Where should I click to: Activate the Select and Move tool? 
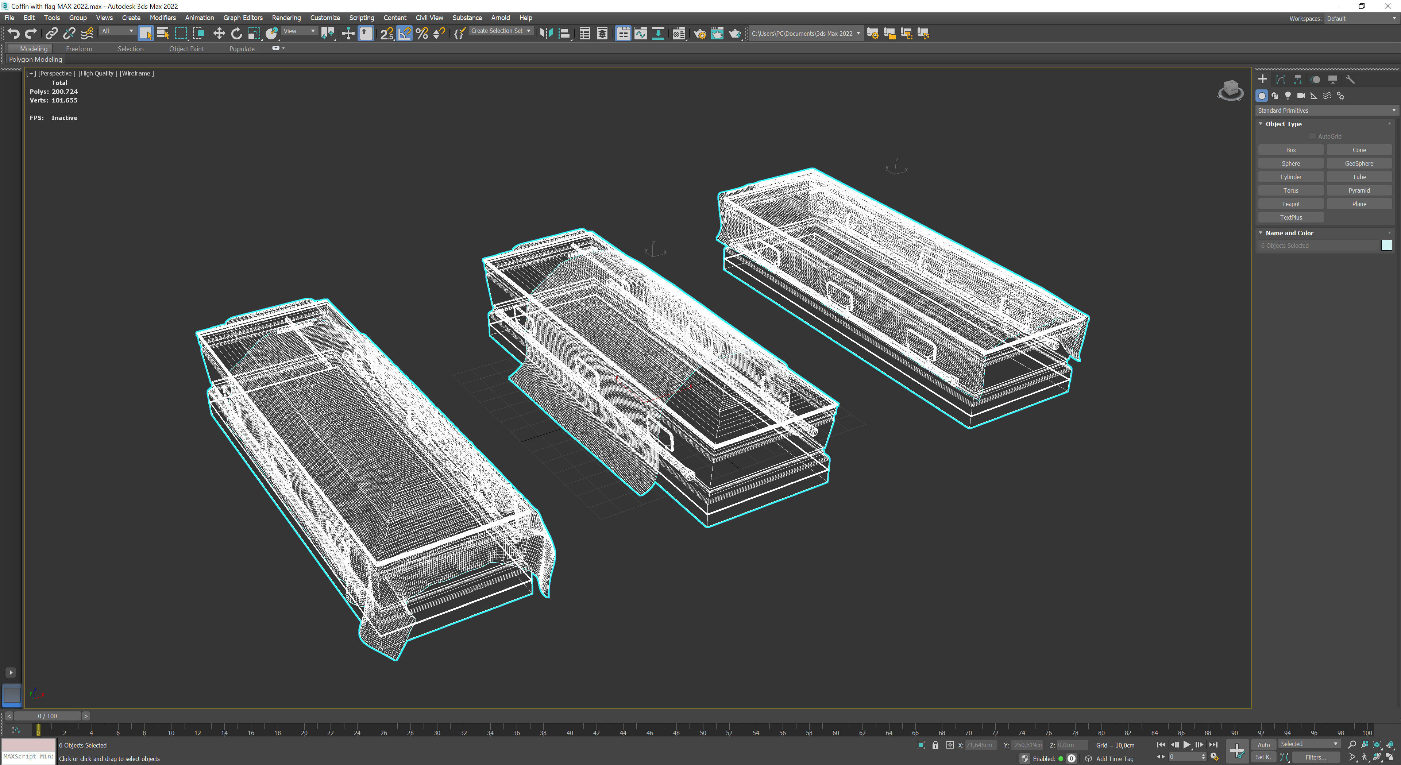click(x=219, y=34)
